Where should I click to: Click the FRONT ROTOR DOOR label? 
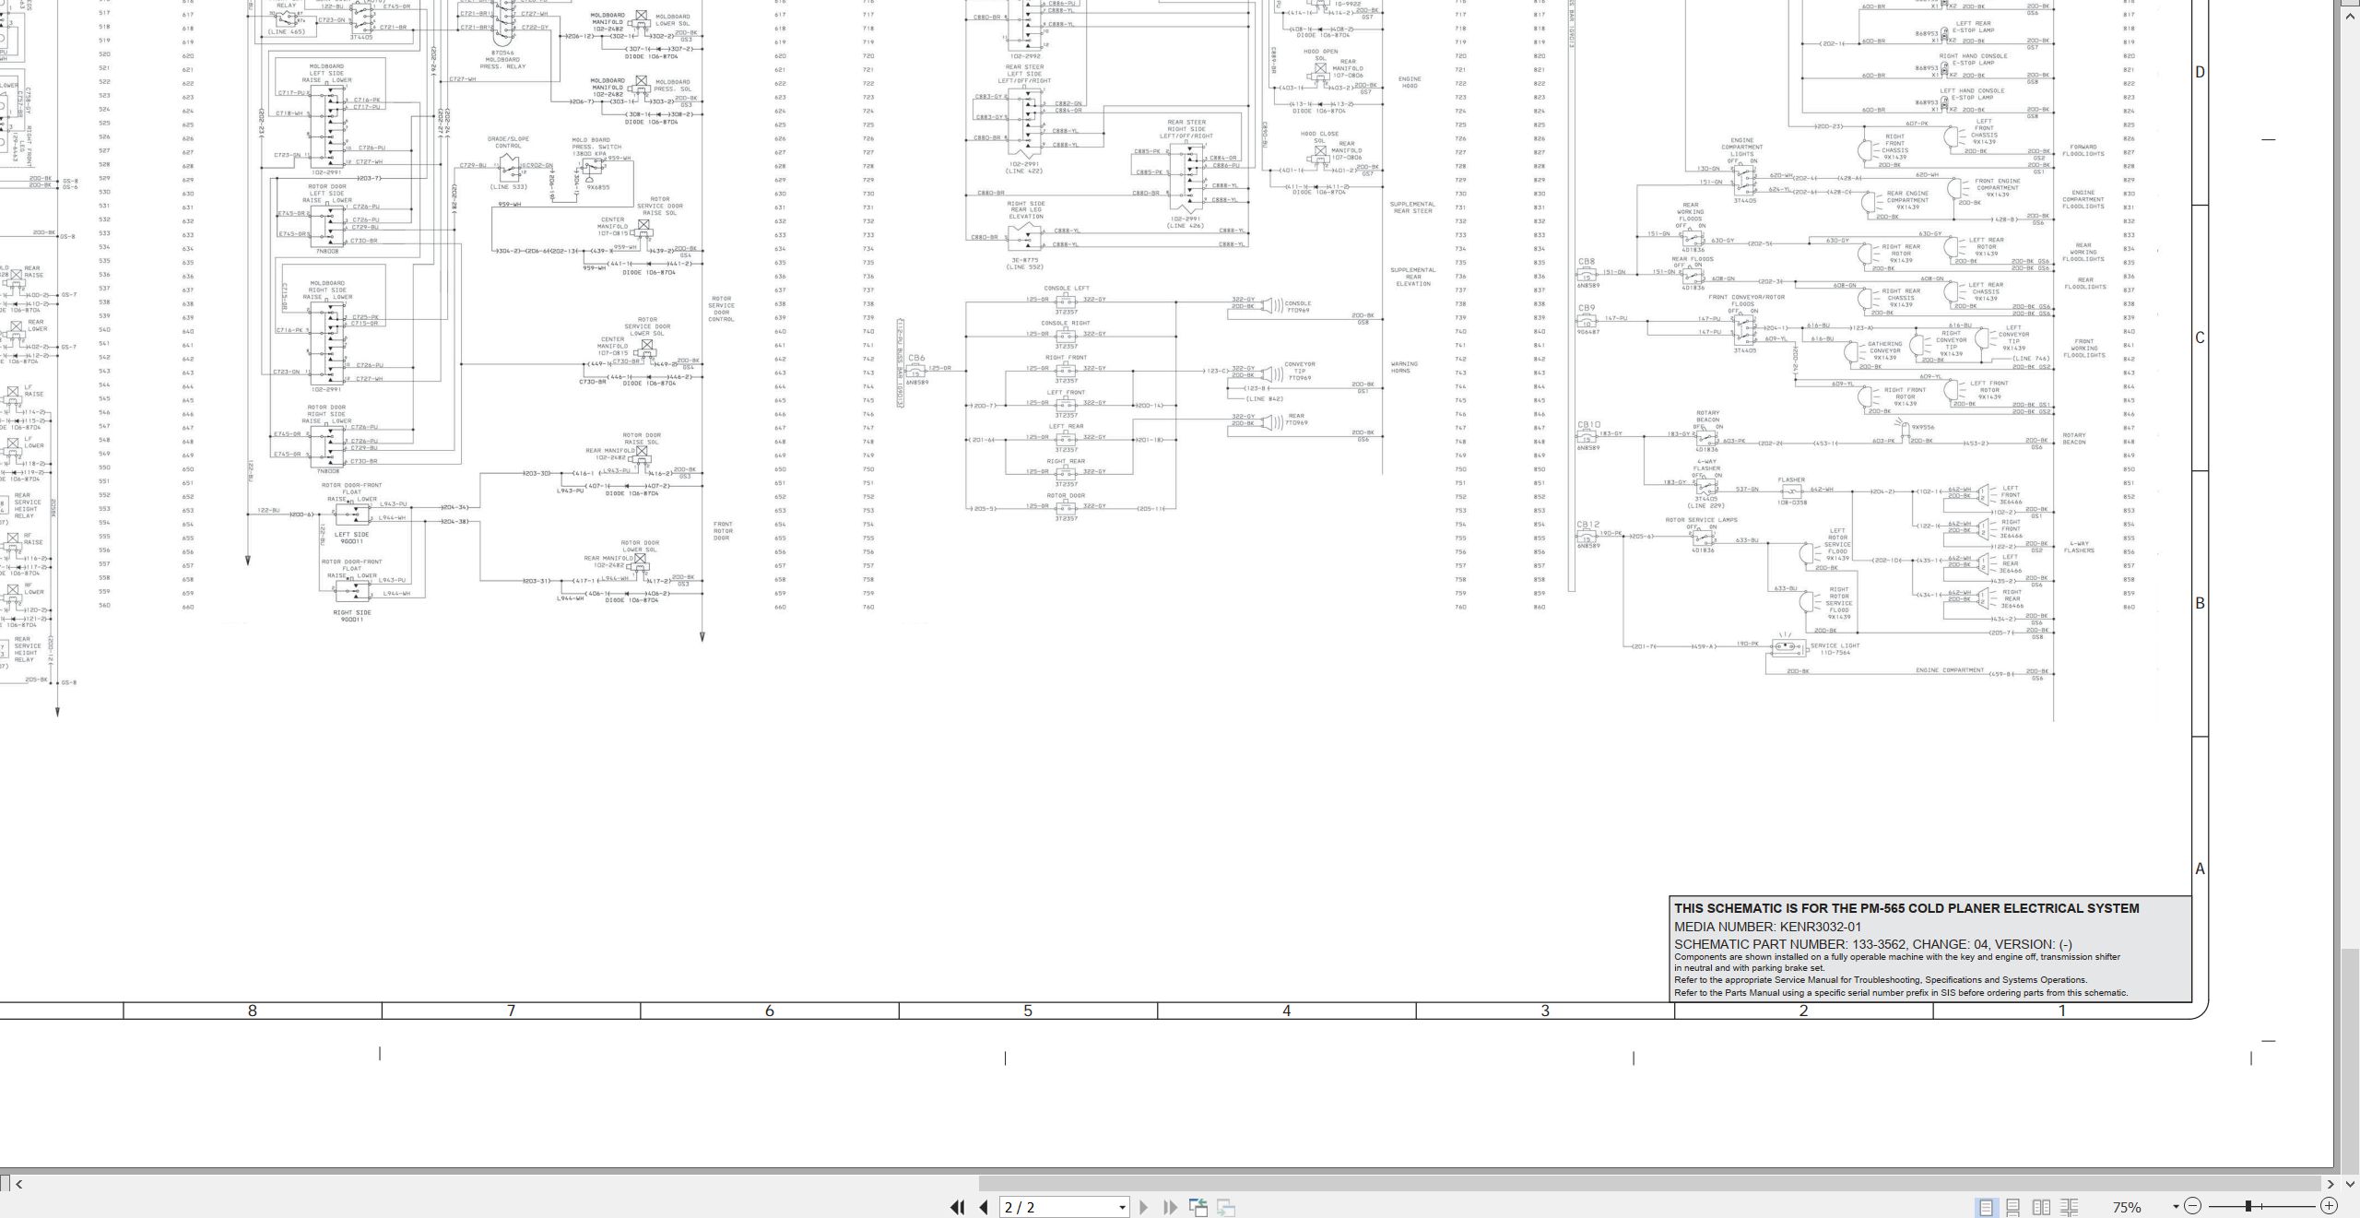tap(723, 531)
